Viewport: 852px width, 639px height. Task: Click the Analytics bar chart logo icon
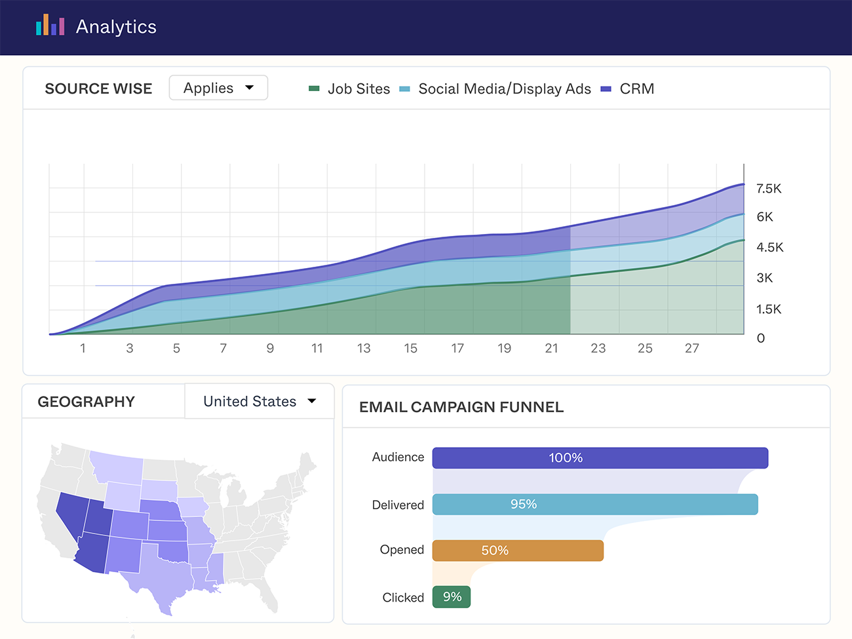[50, 25]
